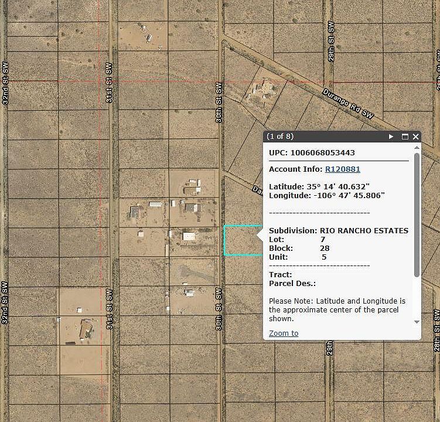This screenshot has height=422, width=440.
Task: Click the Durango Rd SW road label
Action: click(348, 104)
